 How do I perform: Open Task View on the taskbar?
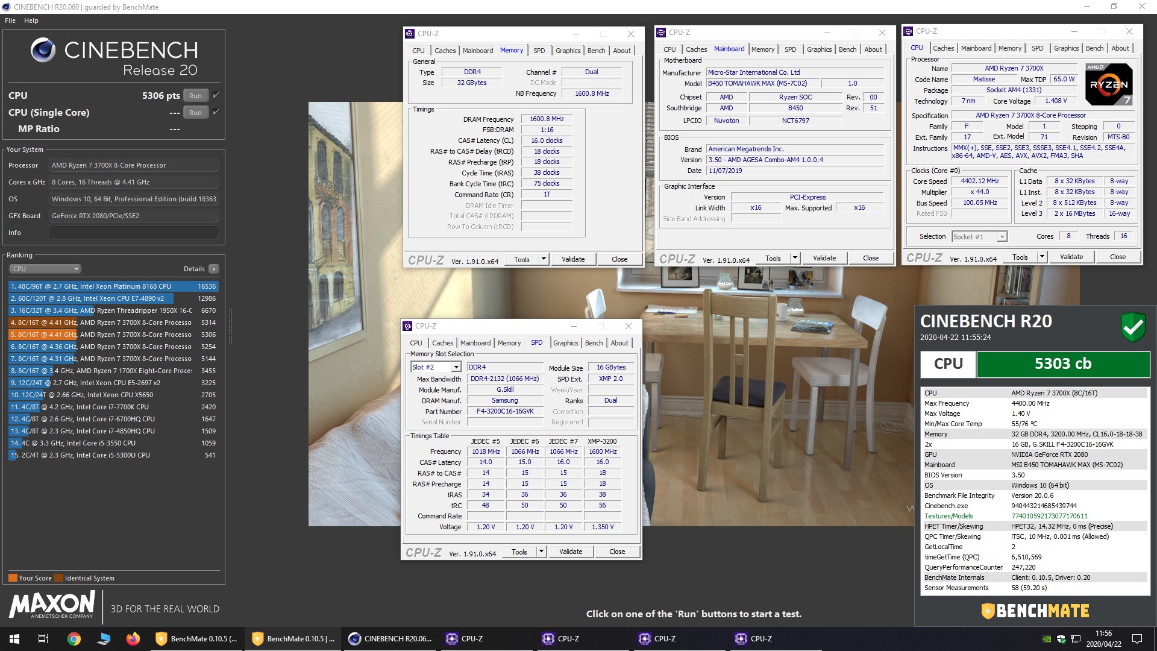(43, 639)
